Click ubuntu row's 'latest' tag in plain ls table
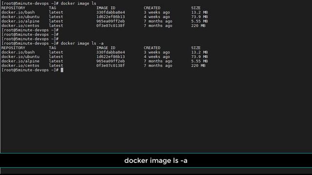Screen dimensions: 312x175 [56, 17]
